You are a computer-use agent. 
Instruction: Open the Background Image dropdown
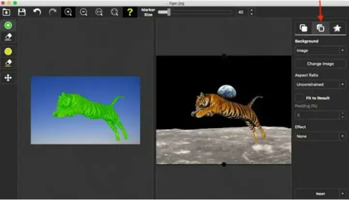pos(320,51)
